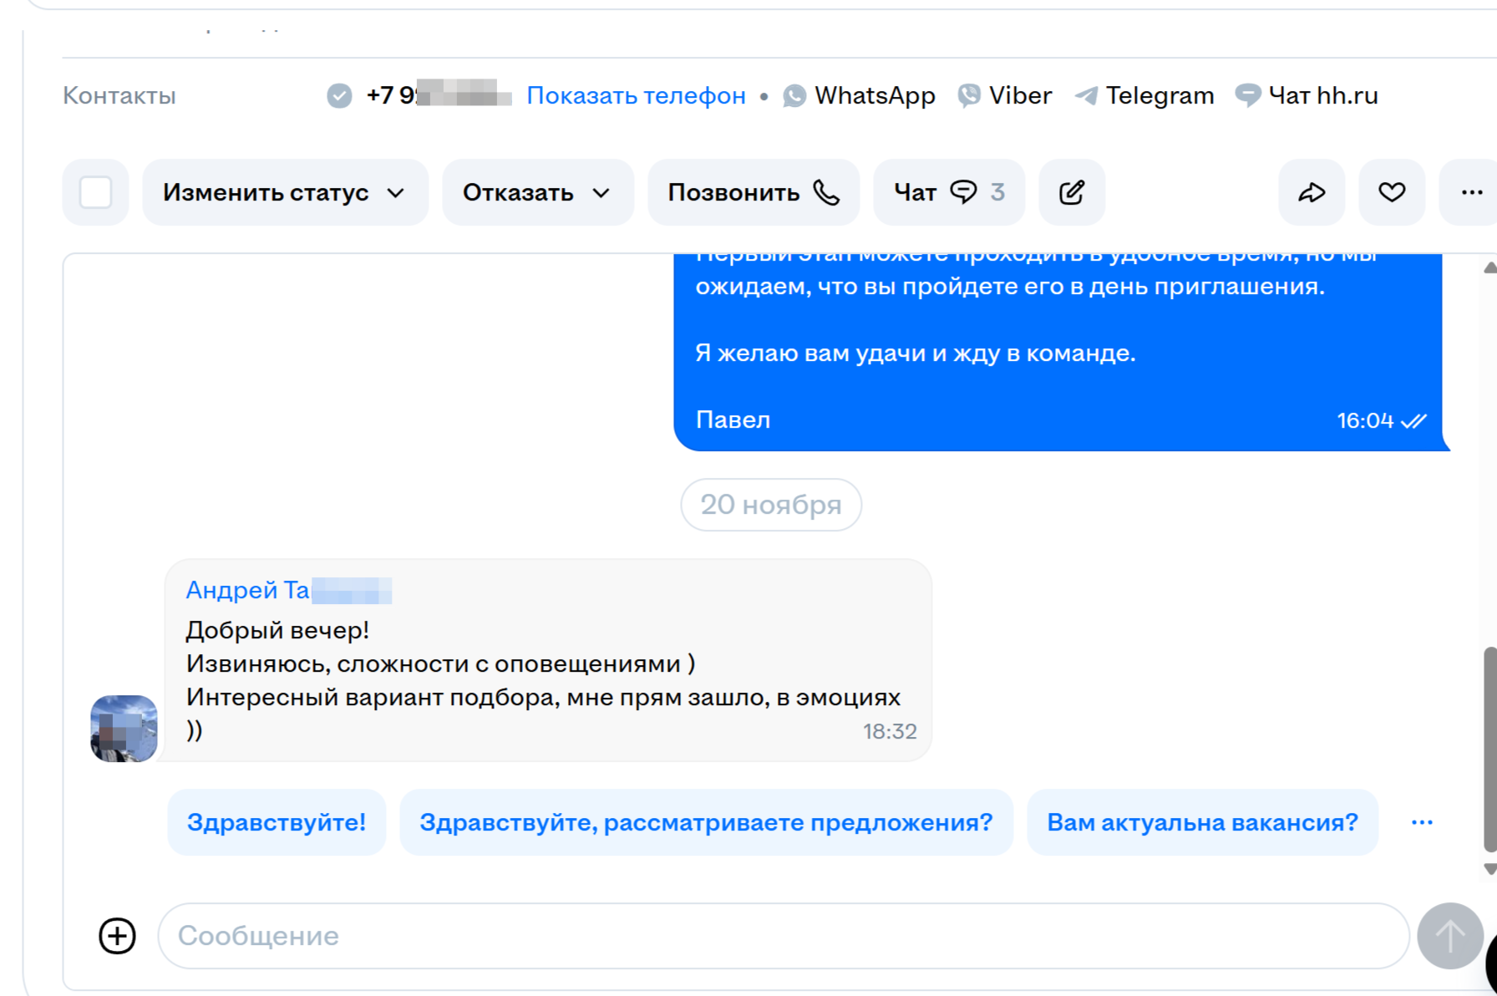Open the WhatsApp messenger icon
The width and height of the screenshot is (1497, 996).
tap(794, 95)
